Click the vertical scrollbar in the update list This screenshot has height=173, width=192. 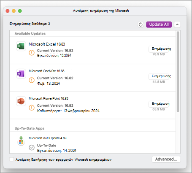pyautogui.click(x=178, y=72)
